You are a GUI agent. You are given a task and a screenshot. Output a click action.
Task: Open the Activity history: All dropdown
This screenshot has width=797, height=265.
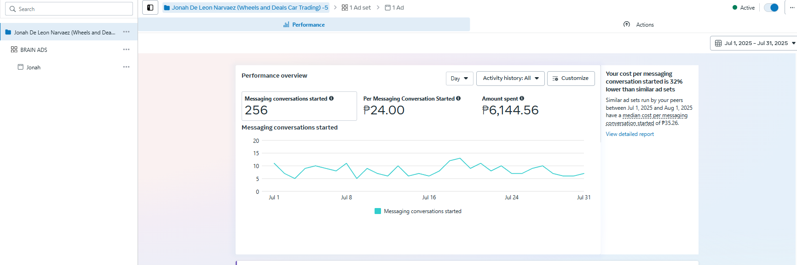(510, 79)
